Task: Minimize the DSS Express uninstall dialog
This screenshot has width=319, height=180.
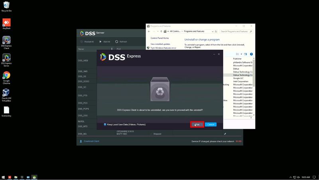Action: 214,54
